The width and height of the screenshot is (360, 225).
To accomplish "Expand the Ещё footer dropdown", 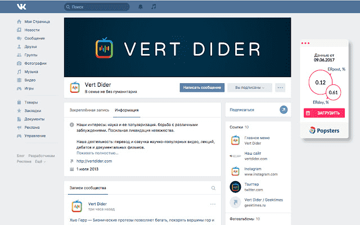I will [40, 161].
